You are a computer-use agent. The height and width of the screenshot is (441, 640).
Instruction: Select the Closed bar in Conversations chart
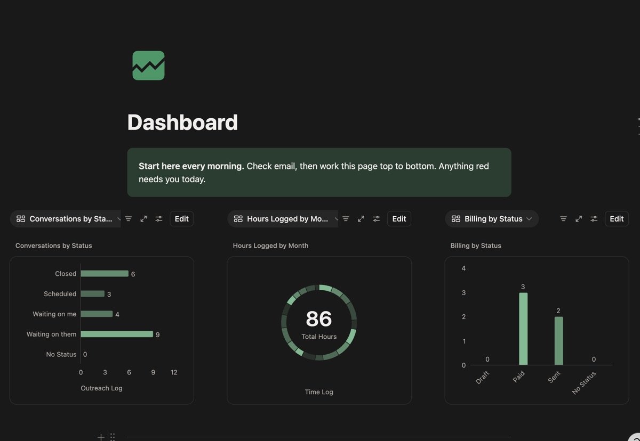[105, 274]
